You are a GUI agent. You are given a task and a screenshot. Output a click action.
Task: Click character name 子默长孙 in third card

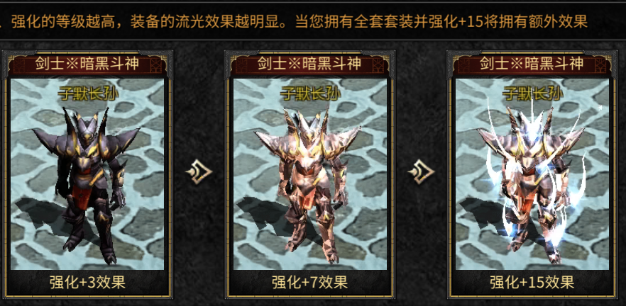click(x=532, y=94)
